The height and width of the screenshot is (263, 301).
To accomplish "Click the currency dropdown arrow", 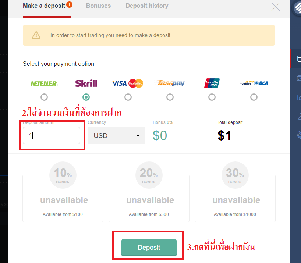I will (x=138, y=135).
